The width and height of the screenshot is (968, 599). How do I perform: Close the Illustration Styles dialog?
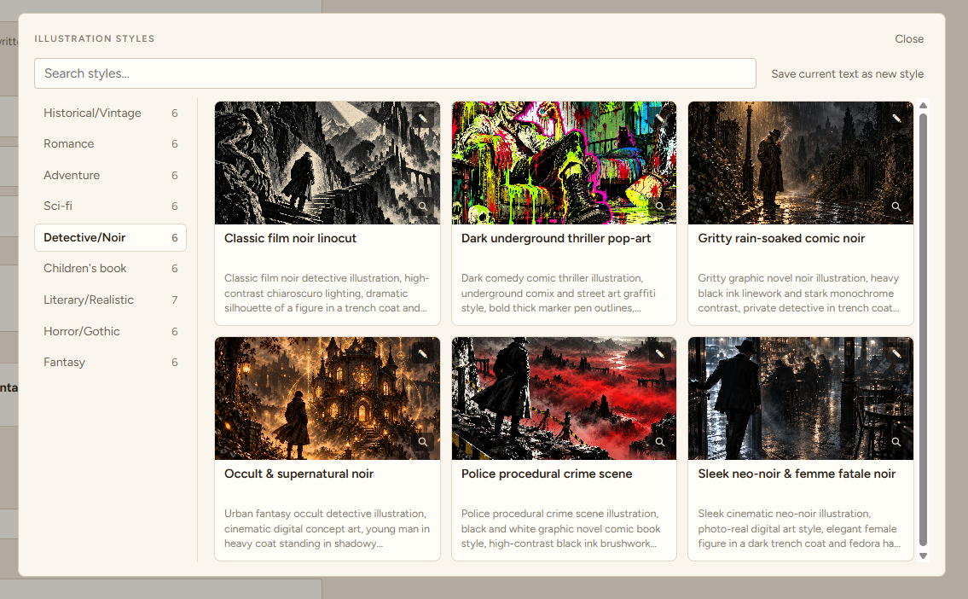click(x=909, y=39)
